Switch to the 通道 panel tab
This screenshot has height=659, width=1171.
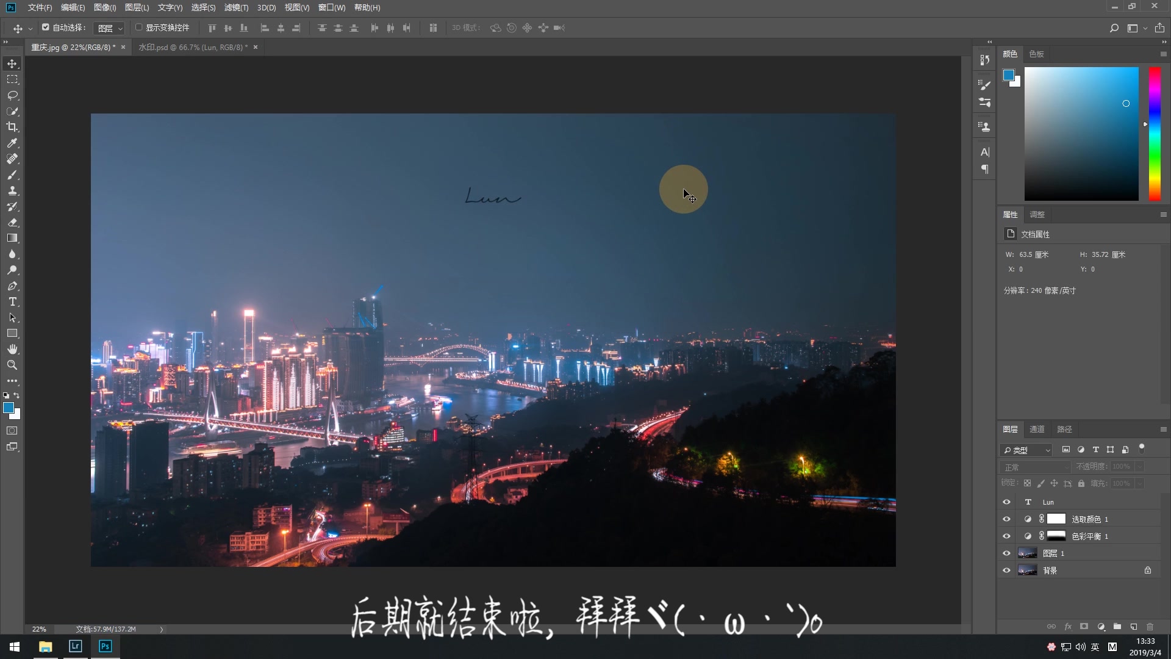pyautogui.click(x=1036, y=429)
